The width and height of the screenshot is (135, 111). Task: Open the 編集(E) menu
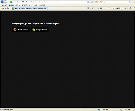tap(11, 5)
